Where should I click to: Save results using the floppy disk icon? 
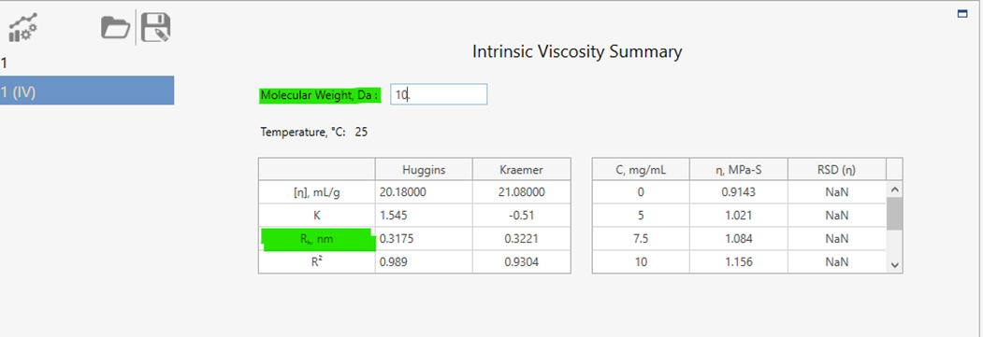tap(155, 28)
